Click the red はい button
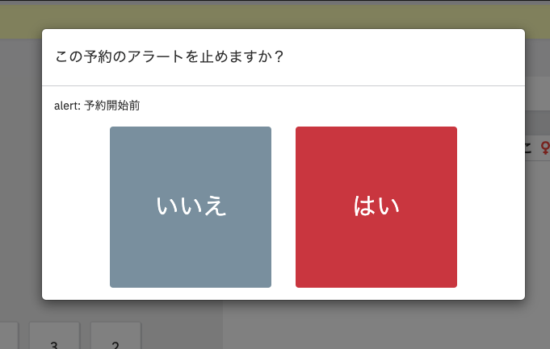This screenshot has height=349, width=550. coord(376,206)
